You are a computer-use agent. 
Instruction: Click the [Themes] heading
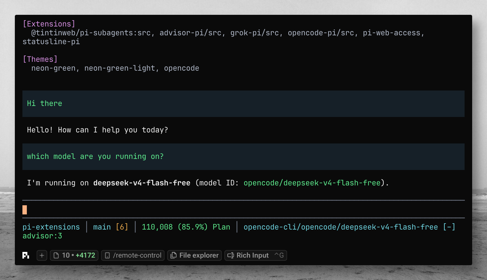pos(40,59)
